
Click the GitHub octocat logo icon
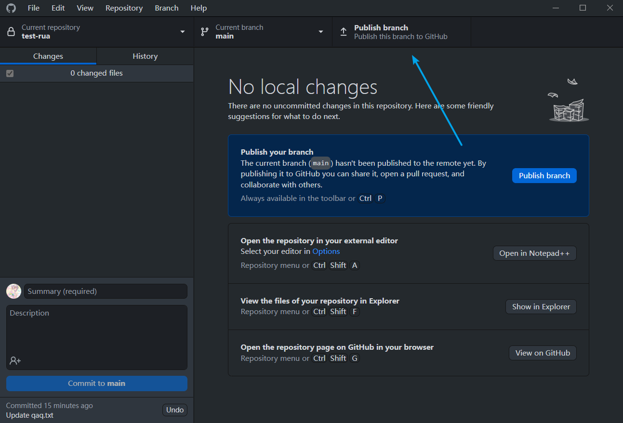click(x=11, y=8)
